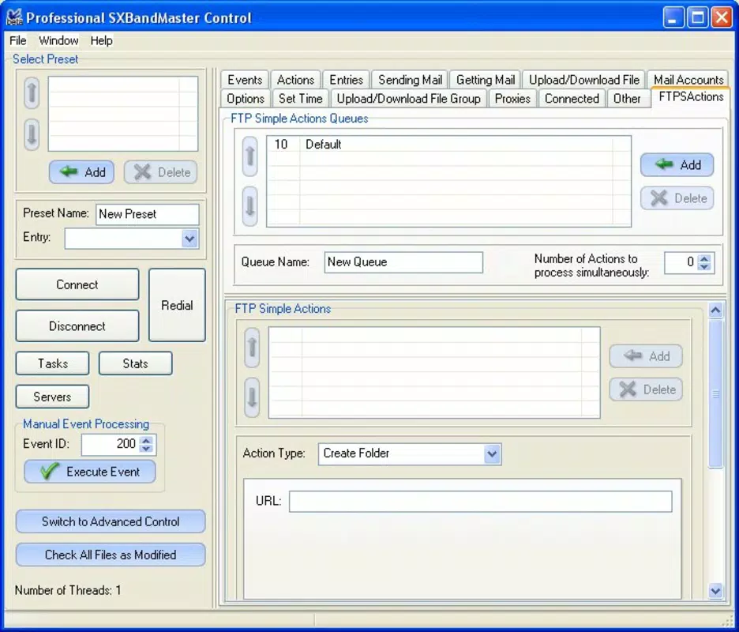Move queue up in FTP Simple Actions Queues
This screenshot has height=632, width=739.
tap(249, 156)
